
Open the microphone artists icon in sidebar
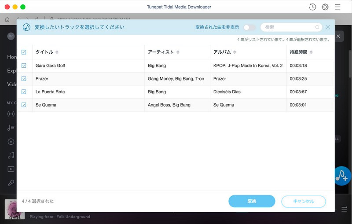11,183
